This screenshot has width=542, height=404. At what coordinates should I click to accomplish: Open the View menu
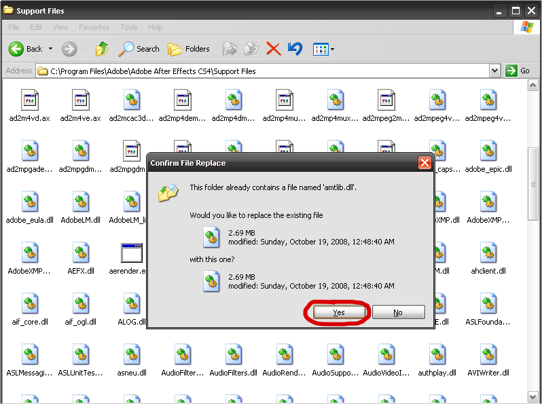[60, 27]
